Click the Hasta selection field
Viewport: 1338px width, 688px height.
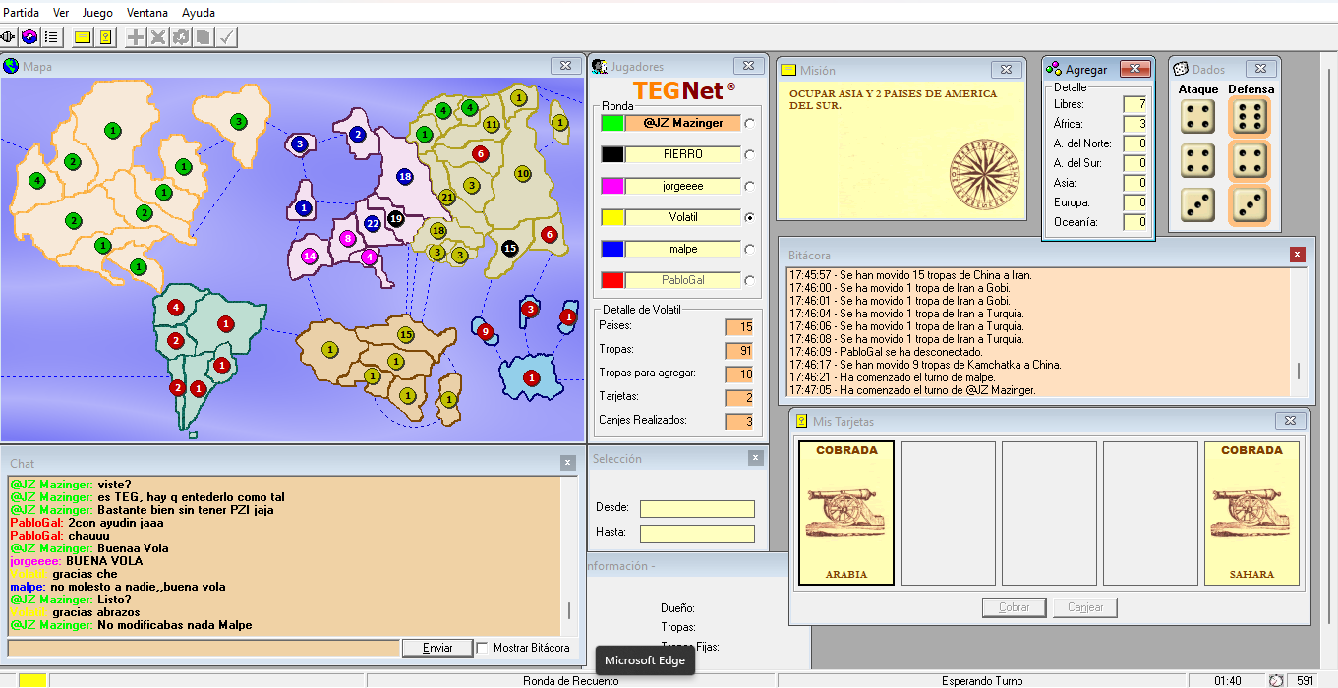697,534
